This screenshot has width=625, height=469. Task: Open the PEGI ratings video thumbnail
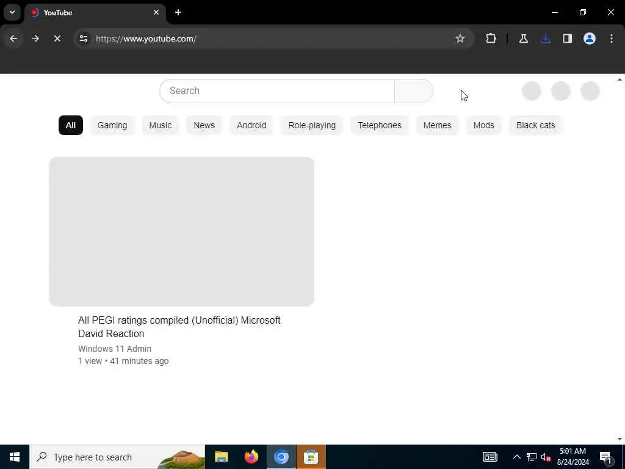[182, 231]
